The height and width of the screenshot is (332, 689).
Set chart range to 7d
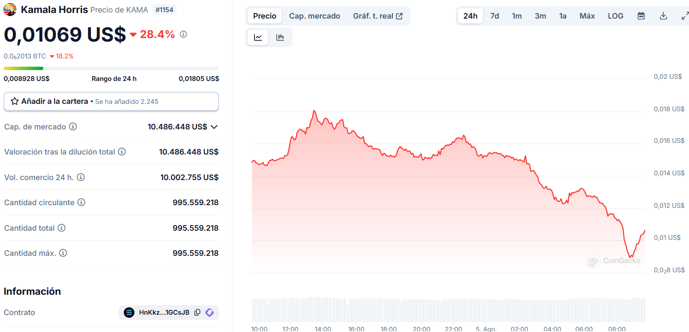(x=495, y=16)
